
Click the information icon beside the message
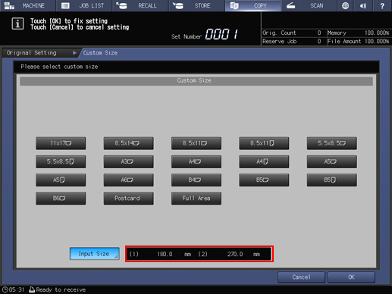pyautogui.click(x=17, y=24)
